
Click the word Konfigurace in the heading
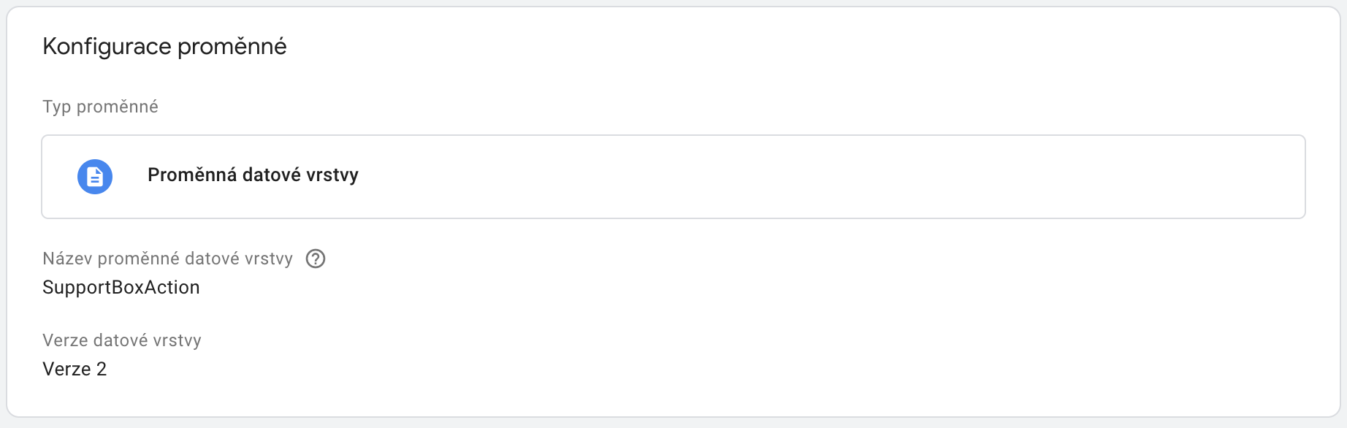click(107, 47)
